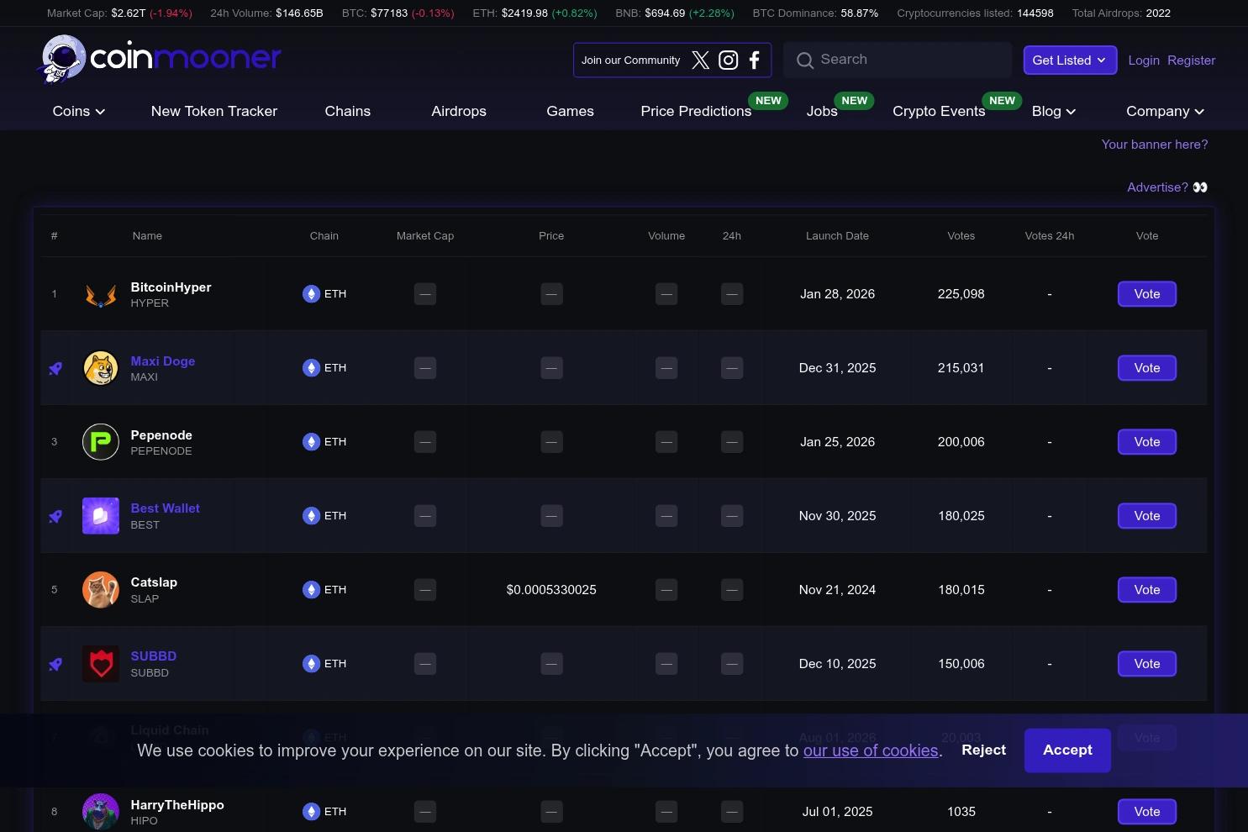Accept the cookie consent

click(1067, 750)
